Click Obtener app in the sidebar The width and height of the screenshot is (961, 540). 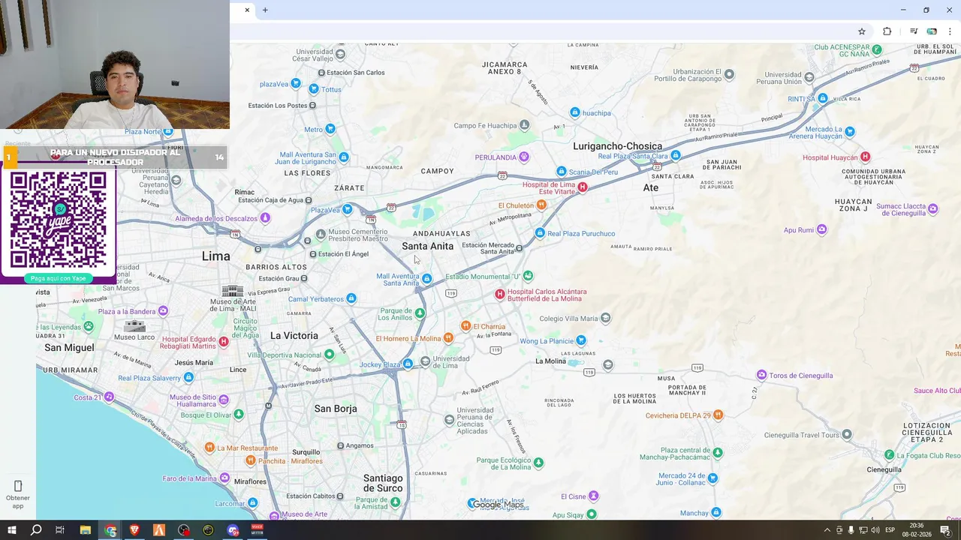click(18, 494)
